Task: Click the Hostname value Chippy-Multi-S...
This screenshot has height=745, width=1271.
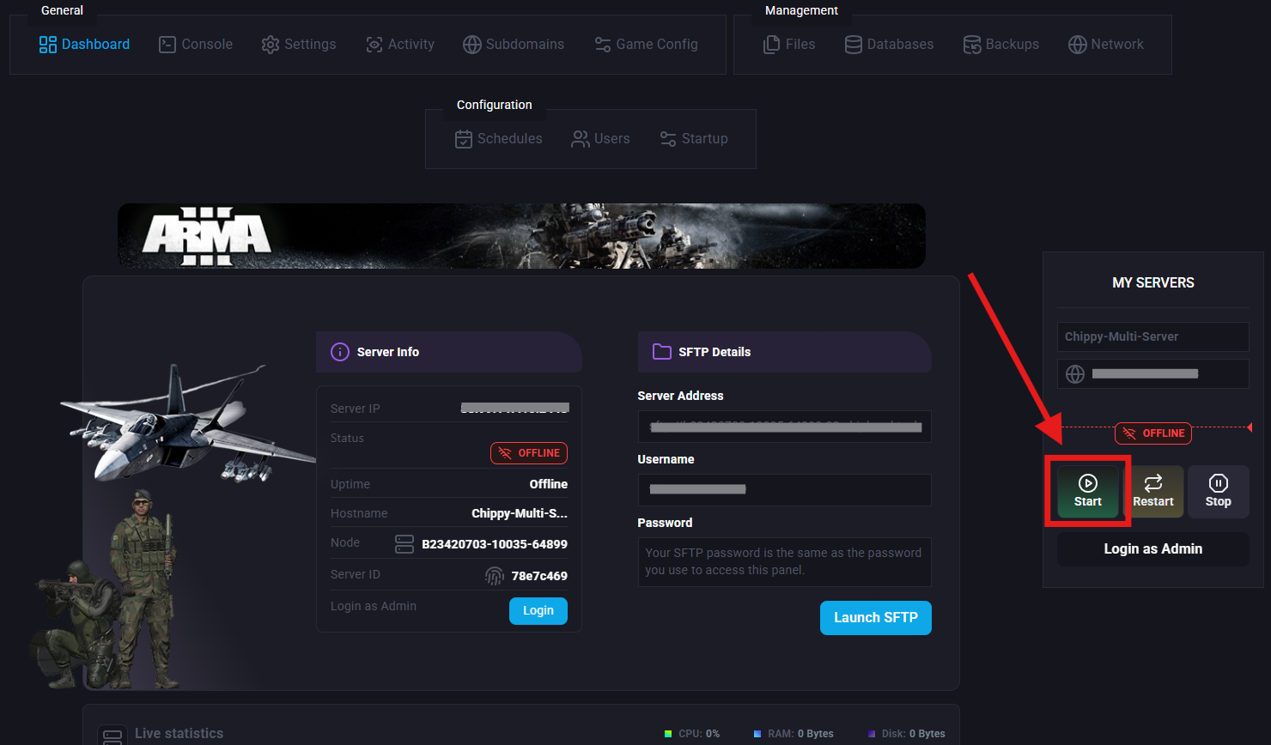Action: (x=520, y=513)
